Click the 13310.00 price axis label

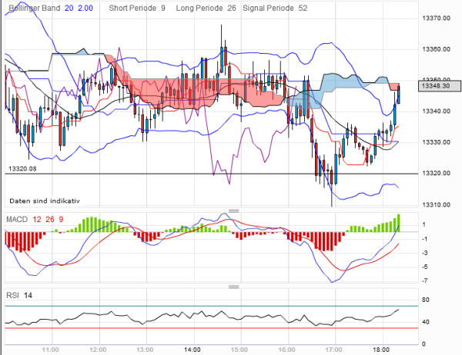(x=436, y=204)
